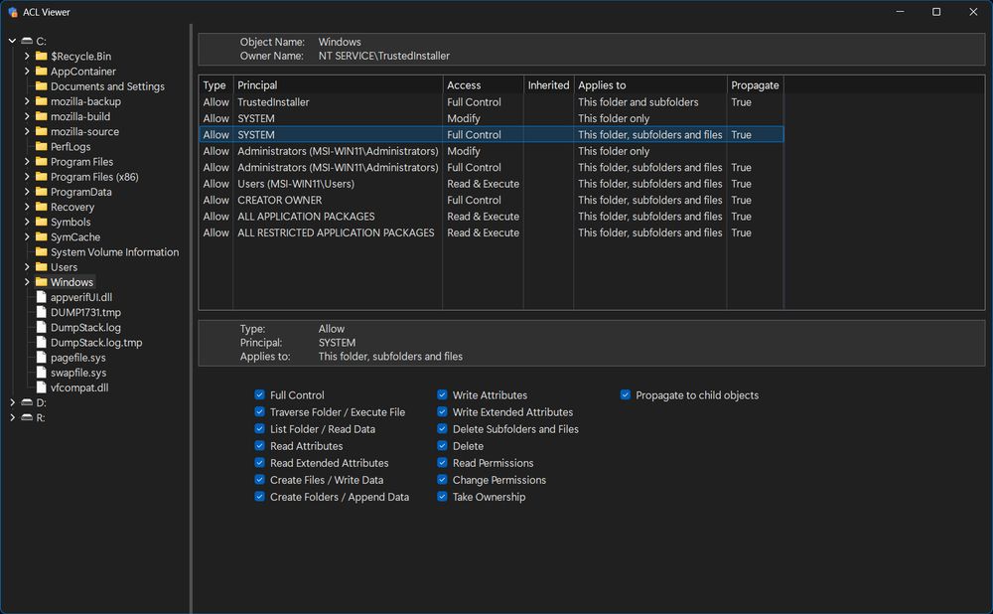
Task: Click the Users folder icon
Action: (41, 267)
